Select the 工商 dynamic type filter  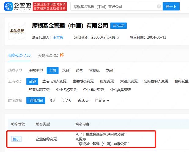53,71
